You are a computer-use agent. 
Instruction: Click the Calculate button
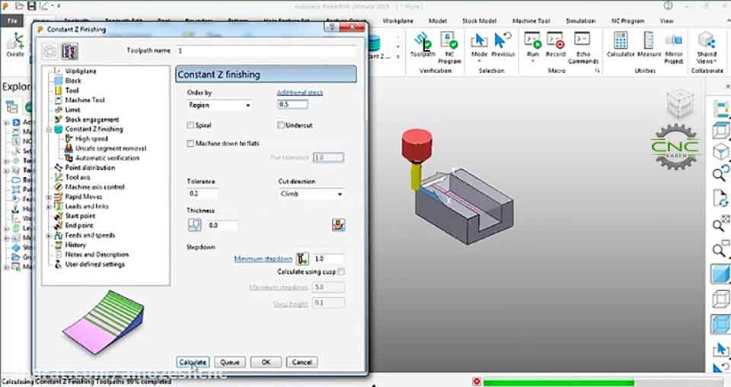193,362
